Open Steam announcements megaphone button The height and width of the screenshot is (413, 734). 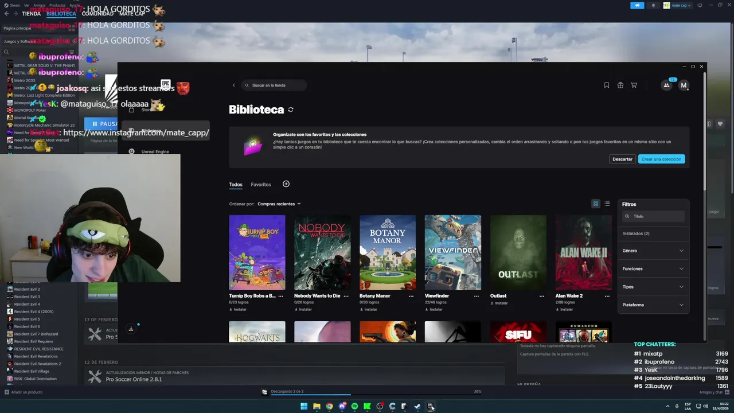637,5
